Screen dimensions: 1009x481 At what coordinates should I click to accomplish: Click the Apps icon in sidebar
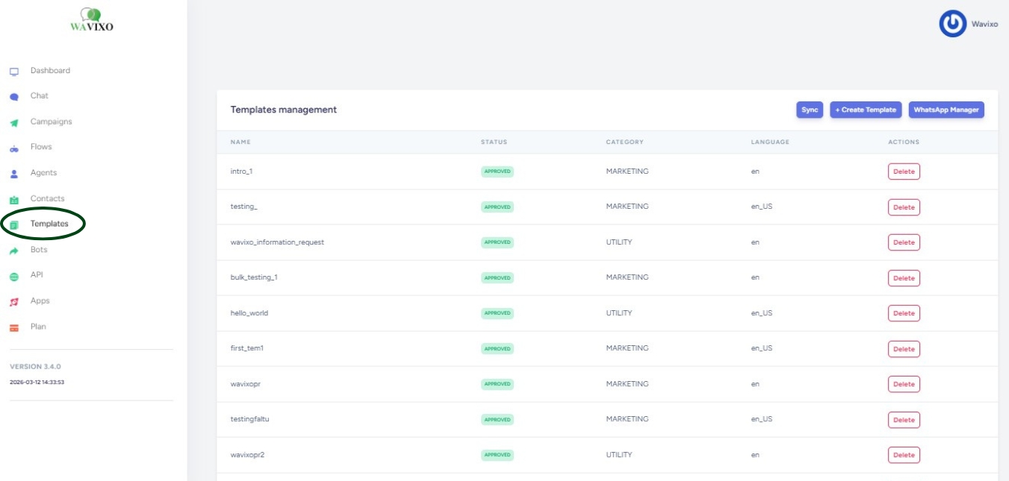click(13, 302)
